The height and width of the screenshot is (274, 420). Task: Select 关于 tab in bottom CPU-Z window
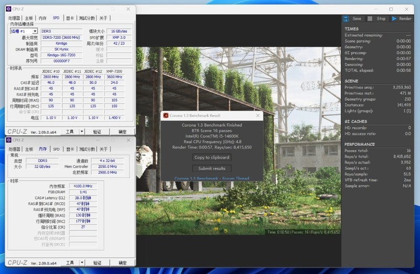103,149
